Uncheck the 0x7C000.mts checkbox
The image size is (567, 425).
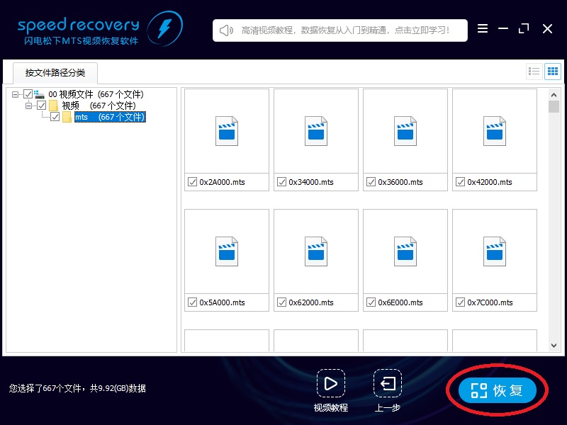coord(460,302)
